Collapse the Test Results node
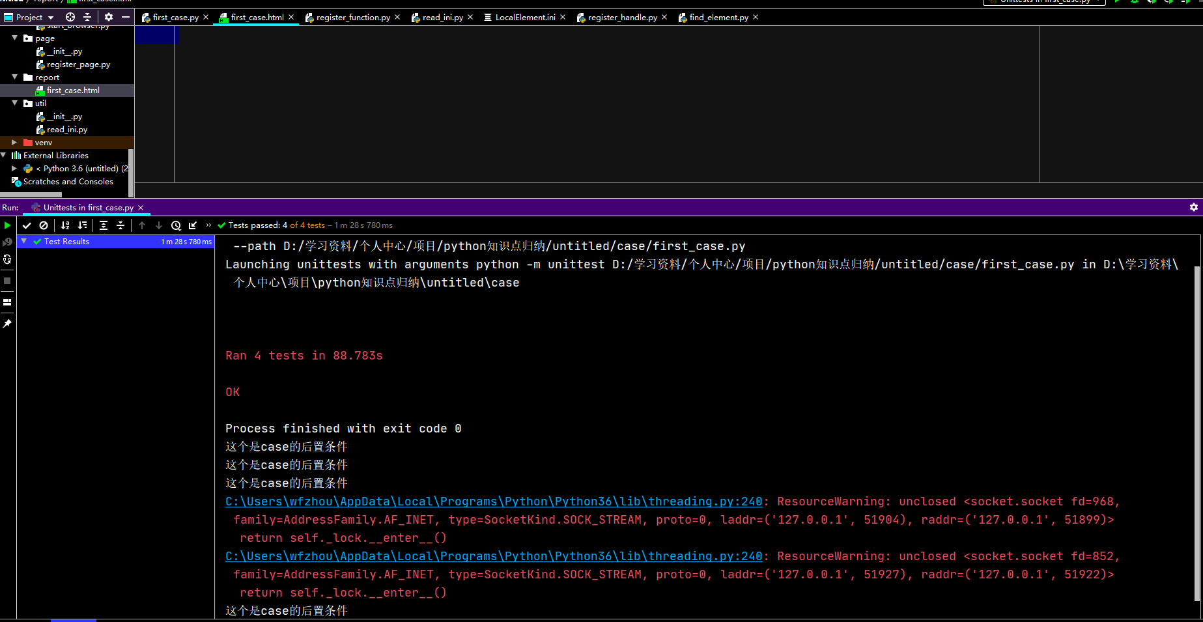The image size is (1203, 622). [23, 241]
